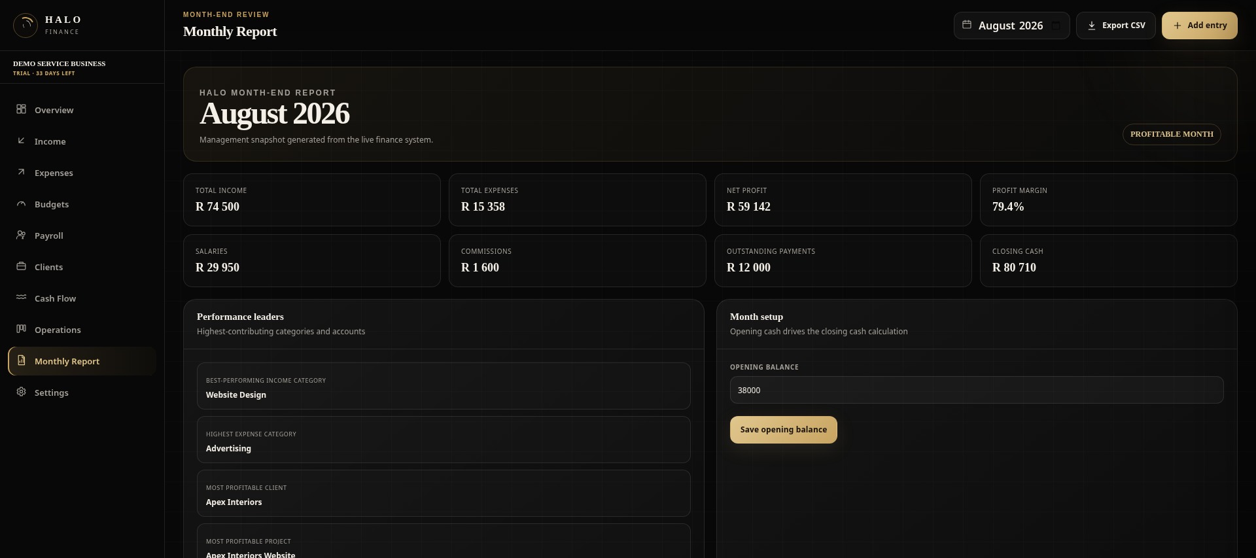Click the Net Profit value R 59 142
1256x558 pixels.
pyautogui.click(x=748, y=207)
